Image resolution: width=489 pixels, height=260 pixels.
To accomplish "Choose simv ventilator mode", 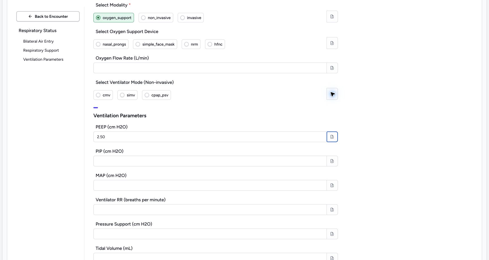I will 128,95.
